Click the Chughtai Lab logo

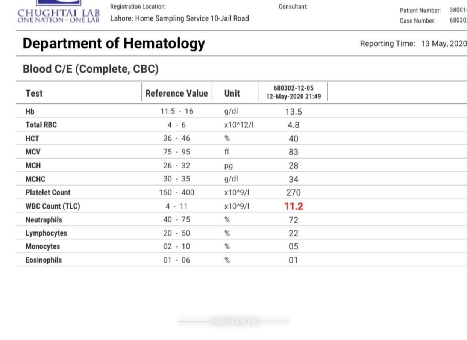(58, 14)
